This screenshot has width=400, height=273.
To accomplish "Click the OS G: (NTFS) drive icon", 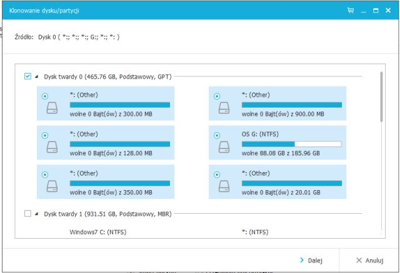I will click(x=224, y=148).
